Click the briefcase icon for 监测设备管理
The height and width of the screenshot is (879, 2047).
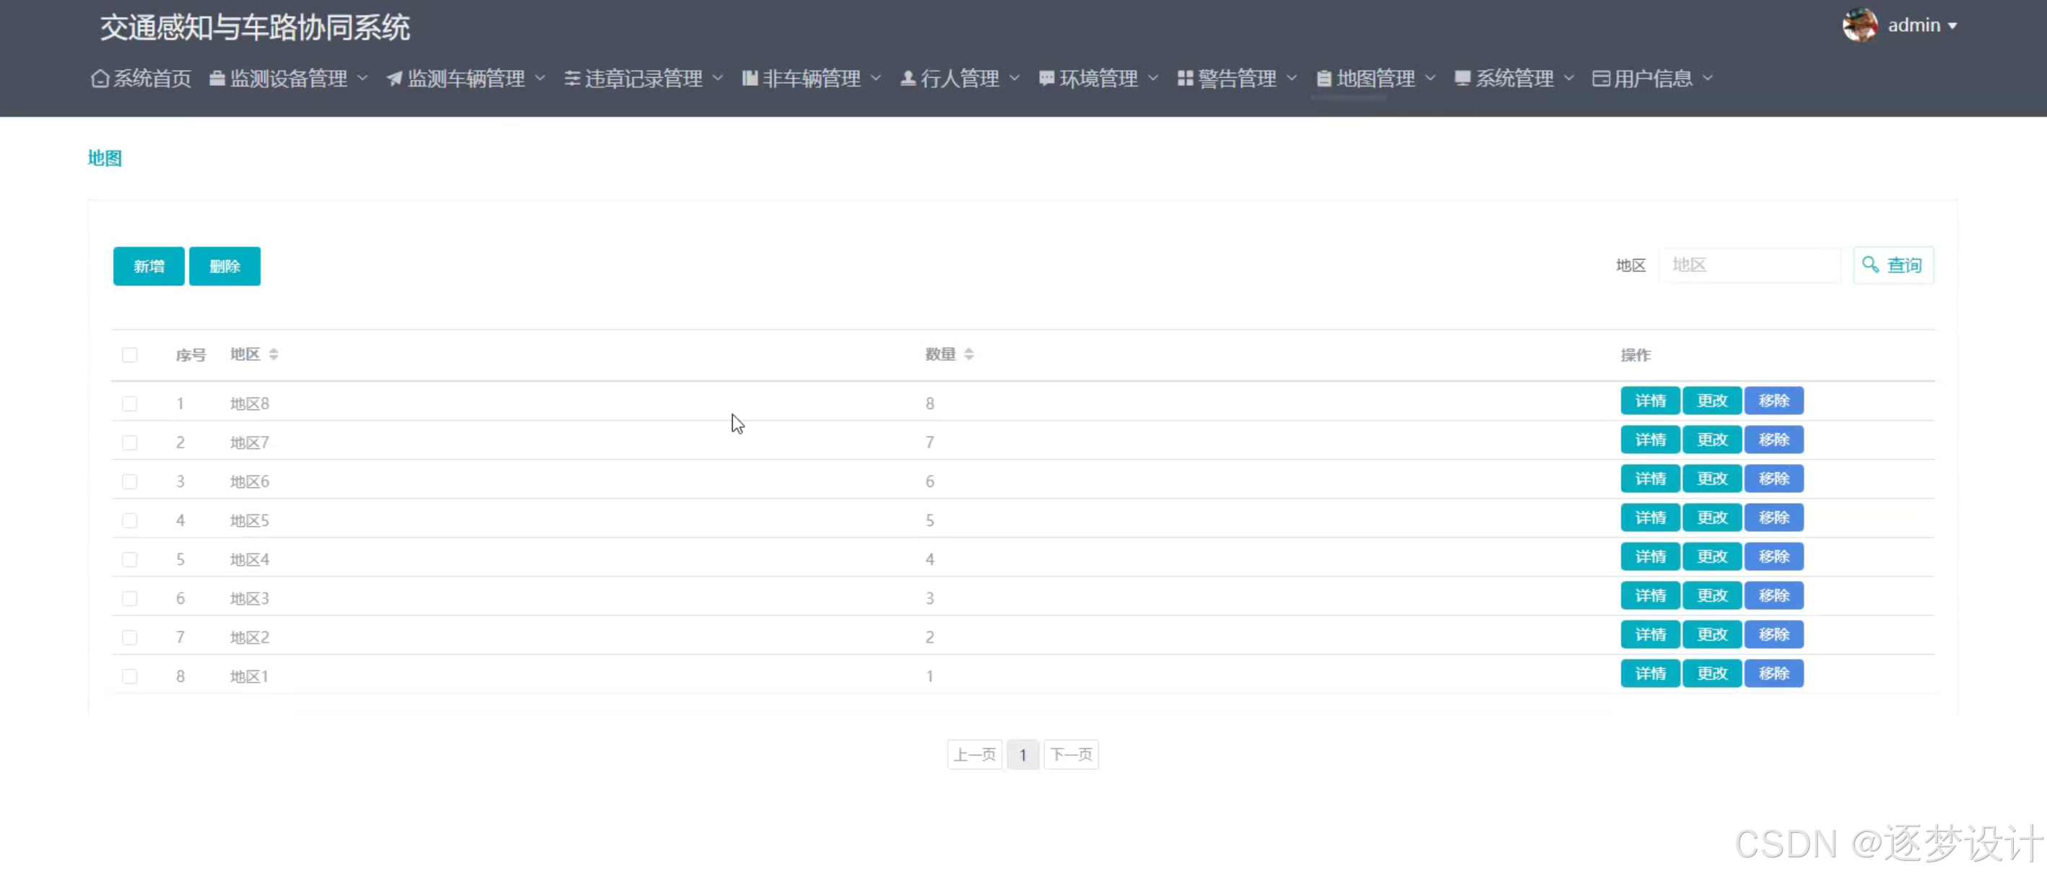coord(217,79)
